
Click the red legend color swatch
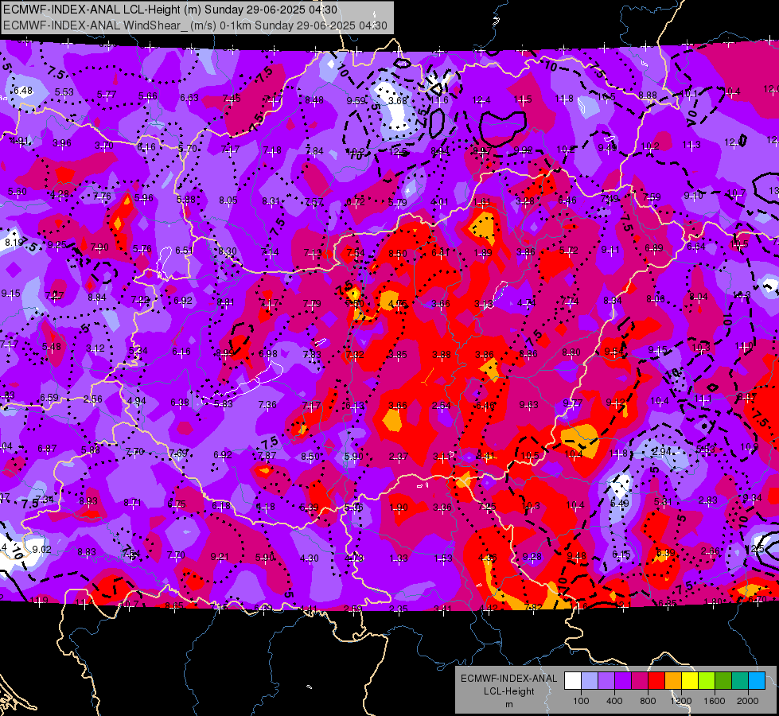[656, 681]
